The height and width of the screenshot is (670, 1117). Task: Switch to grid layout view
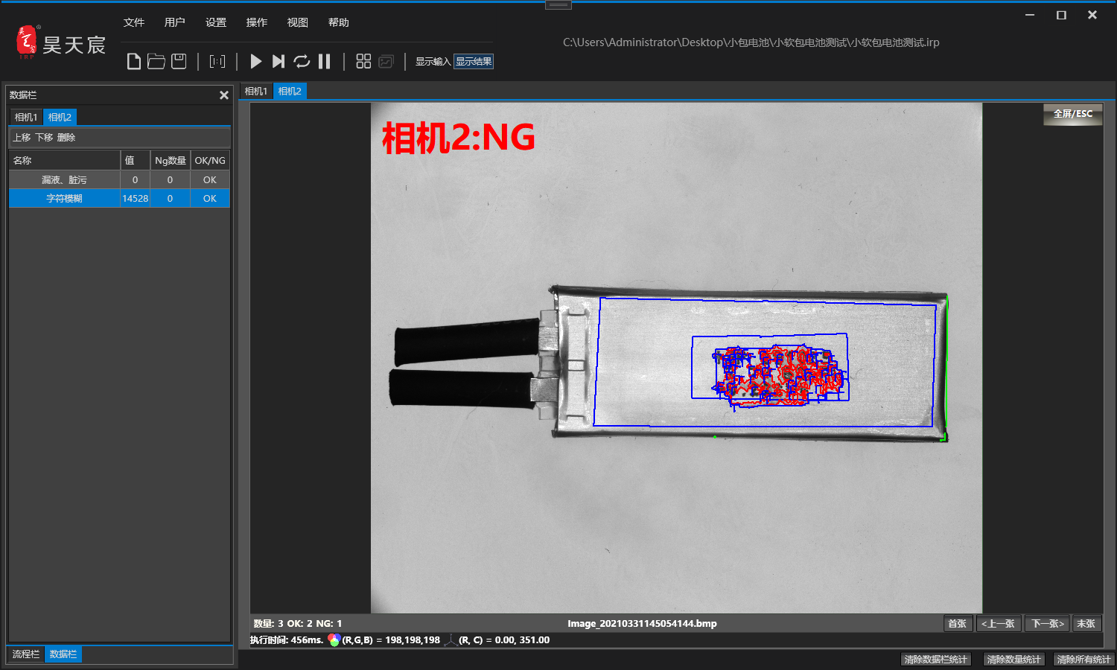[x=363, y=61]
